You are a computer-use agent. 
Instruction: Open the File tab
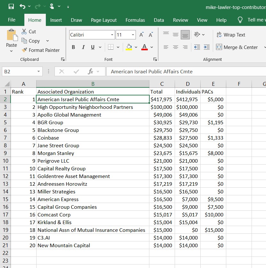point(12,20)
